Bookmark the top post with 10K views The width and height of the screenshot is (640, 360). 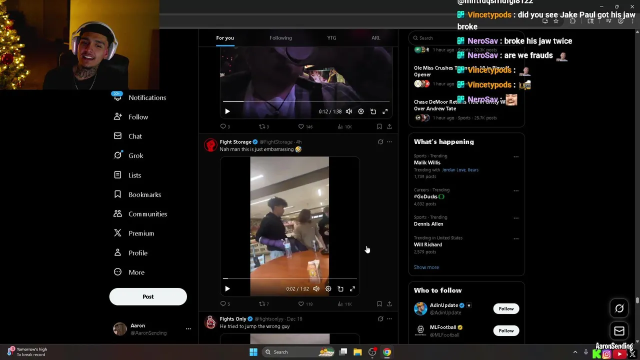[379, 126]
